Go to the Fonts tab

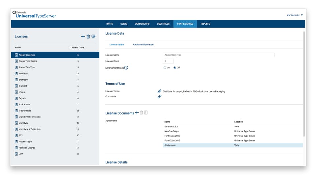click(x=109, y=24)
